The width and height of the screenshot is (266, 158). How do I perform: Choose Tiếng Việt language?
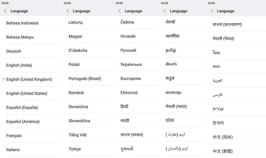(91, 135)
